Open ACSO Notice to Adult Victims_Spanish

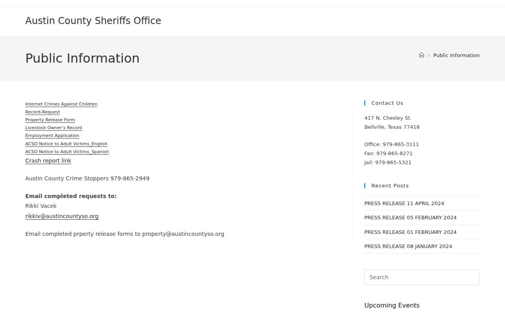point(67,152)
